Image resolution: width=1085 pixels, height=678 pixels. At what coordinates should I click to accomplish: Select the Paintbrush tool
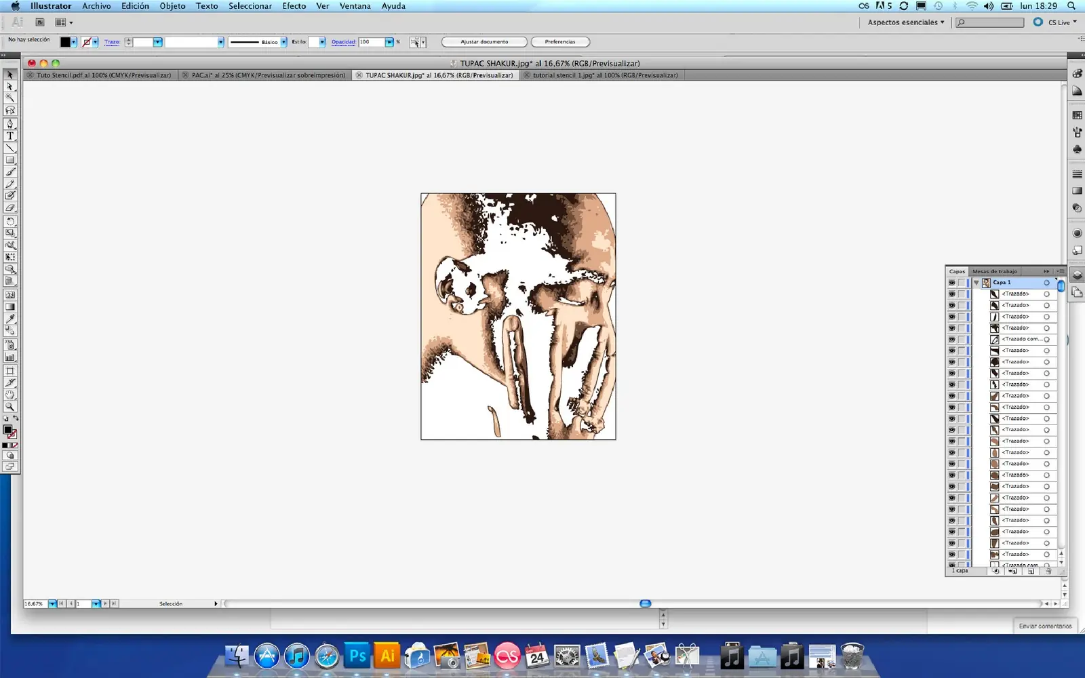pyautogui.click(x=10, y=172)
